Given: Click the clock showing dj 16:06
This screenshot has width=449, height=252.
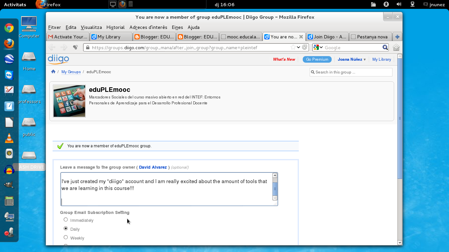Looking at the screenshot, I should point(225,5).
